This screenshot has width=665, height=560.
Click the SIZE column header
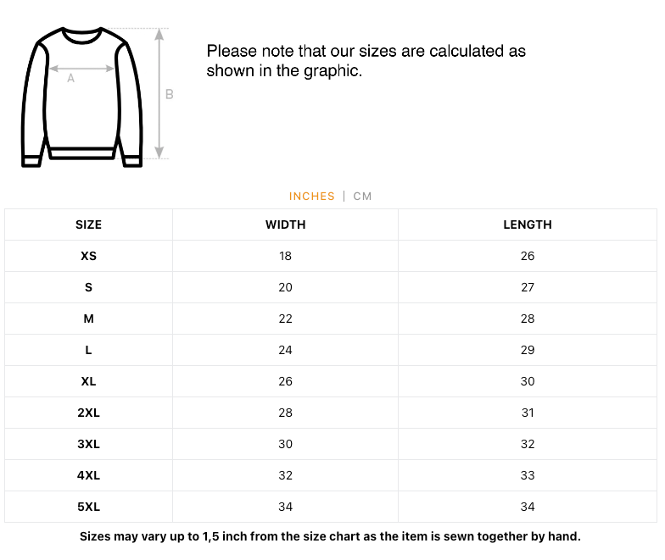(88, 225)
